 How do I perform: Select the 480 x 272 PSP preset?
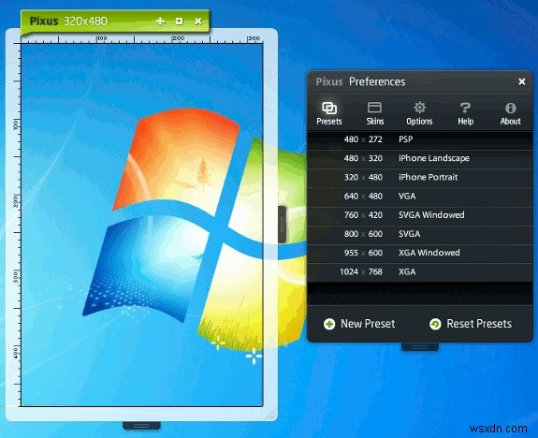[420, 139]
